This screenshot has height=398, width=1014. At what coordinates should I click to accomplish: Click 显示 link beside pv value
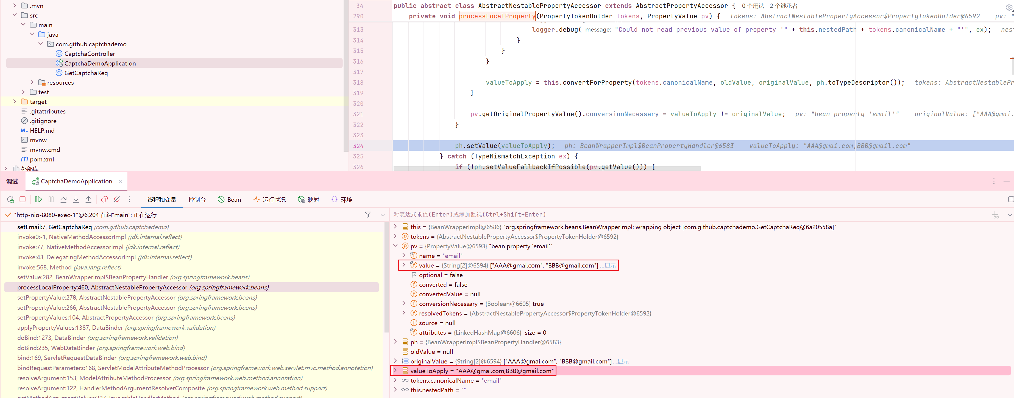pos(610,266)
